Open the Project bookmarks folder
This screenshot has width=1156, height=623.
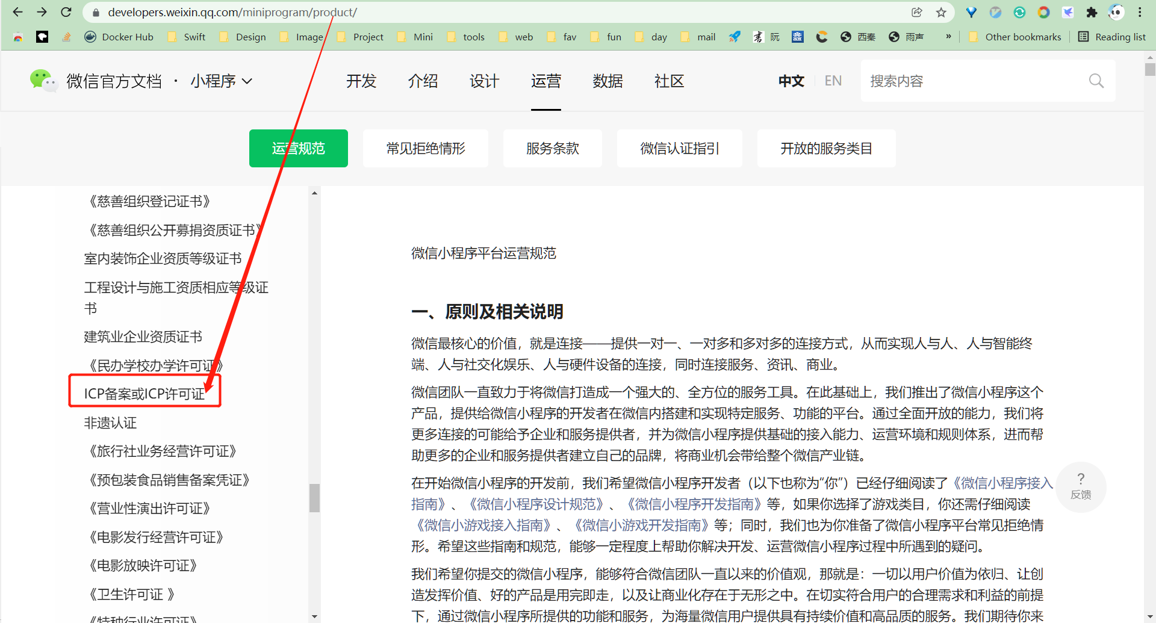360,37
